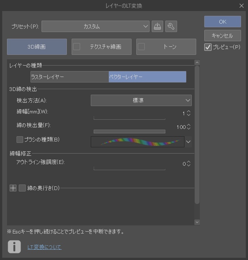Click scrollbar up arrow in settings panel
This screenshot has height=260, width=248.
[197, 63]
